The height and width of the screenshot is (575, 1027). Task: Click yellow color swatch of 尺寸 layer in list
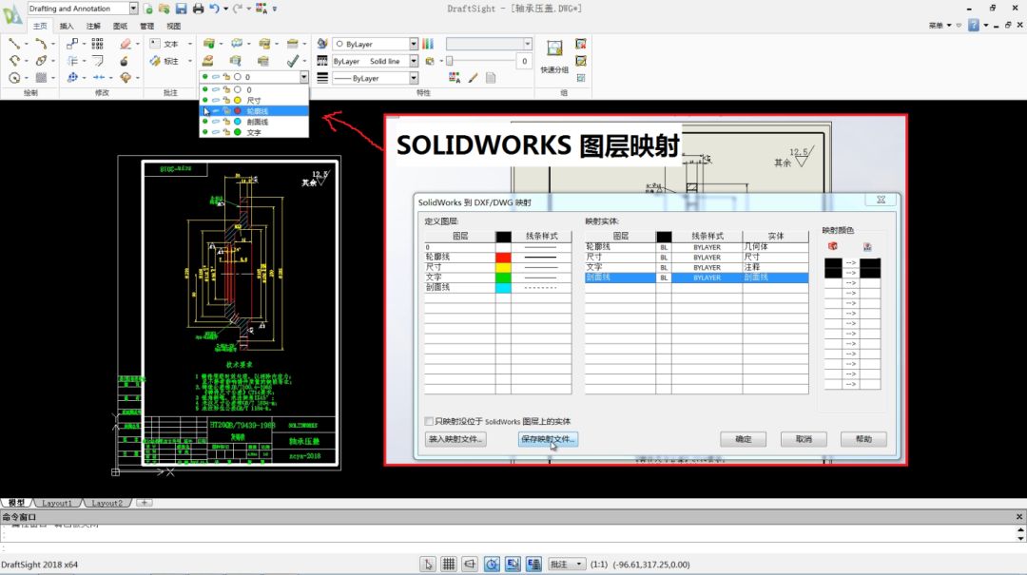[238, 100]
